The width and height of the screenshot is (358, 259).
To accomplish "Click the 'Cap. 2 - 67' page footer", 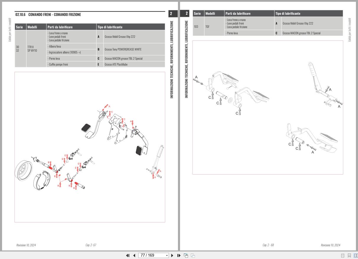I will click(91, 245).
